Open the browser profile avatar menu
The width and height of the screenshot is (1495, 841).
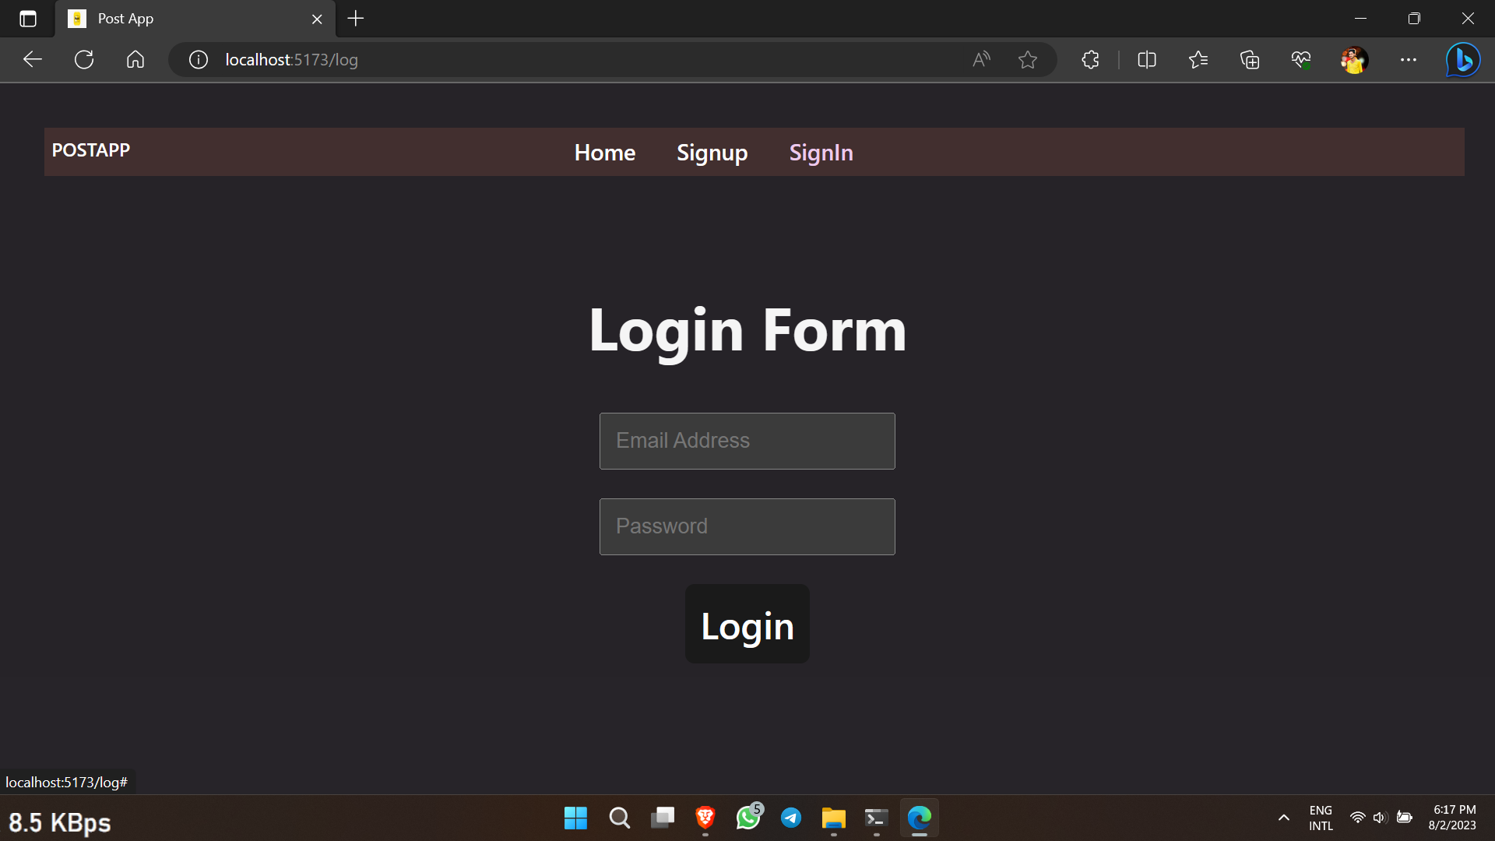[x=1355, y=59]
